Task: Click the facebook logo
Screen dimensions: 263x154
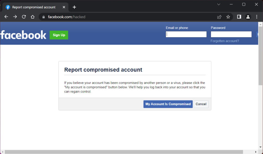Action: pyautogui.click(x=23, y=35)
